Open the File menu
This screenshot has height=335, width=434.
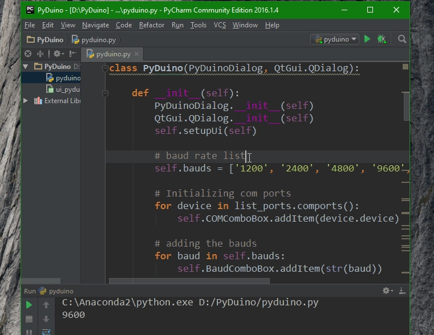coord(30,25)
